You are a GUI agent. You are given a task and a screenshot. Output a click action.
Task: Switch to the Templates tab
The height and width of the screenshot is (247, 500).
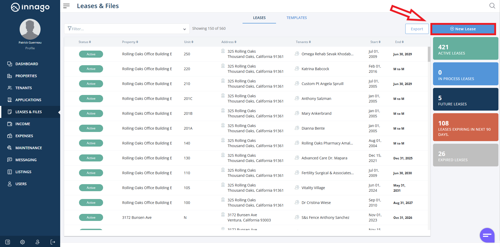pyautogui.click(x=296, y=18)
